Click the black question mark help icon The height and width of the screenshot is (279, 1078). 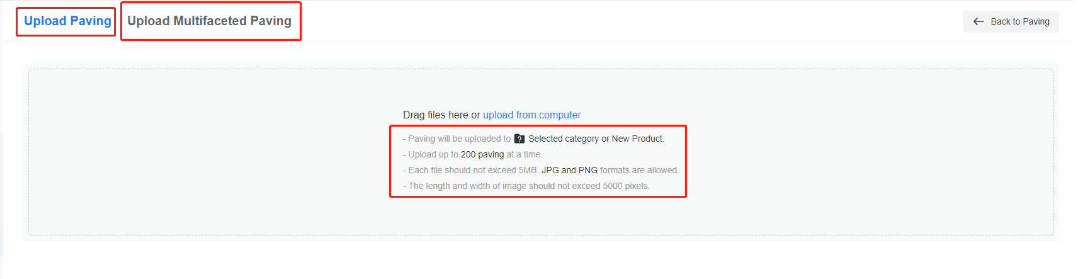click(x=519, y=139)
